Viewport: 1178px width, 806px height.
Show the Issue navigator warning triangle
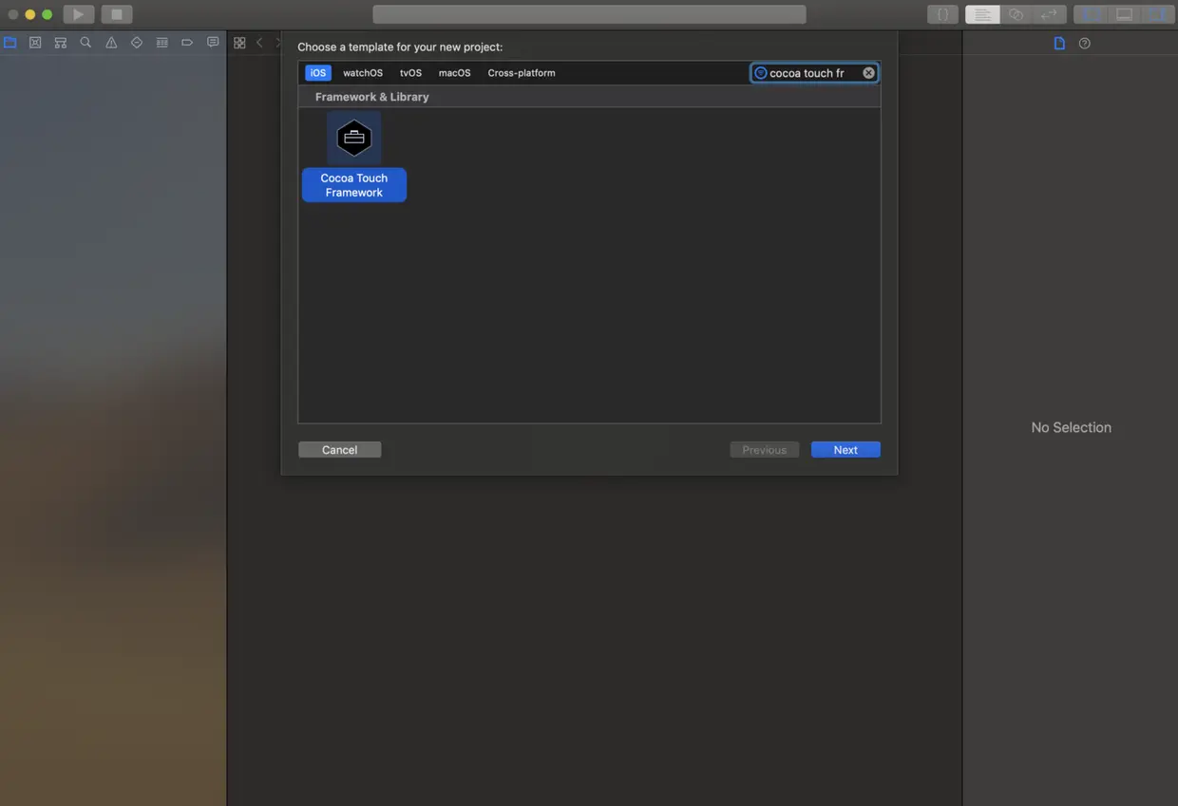(x=110, y=42)
